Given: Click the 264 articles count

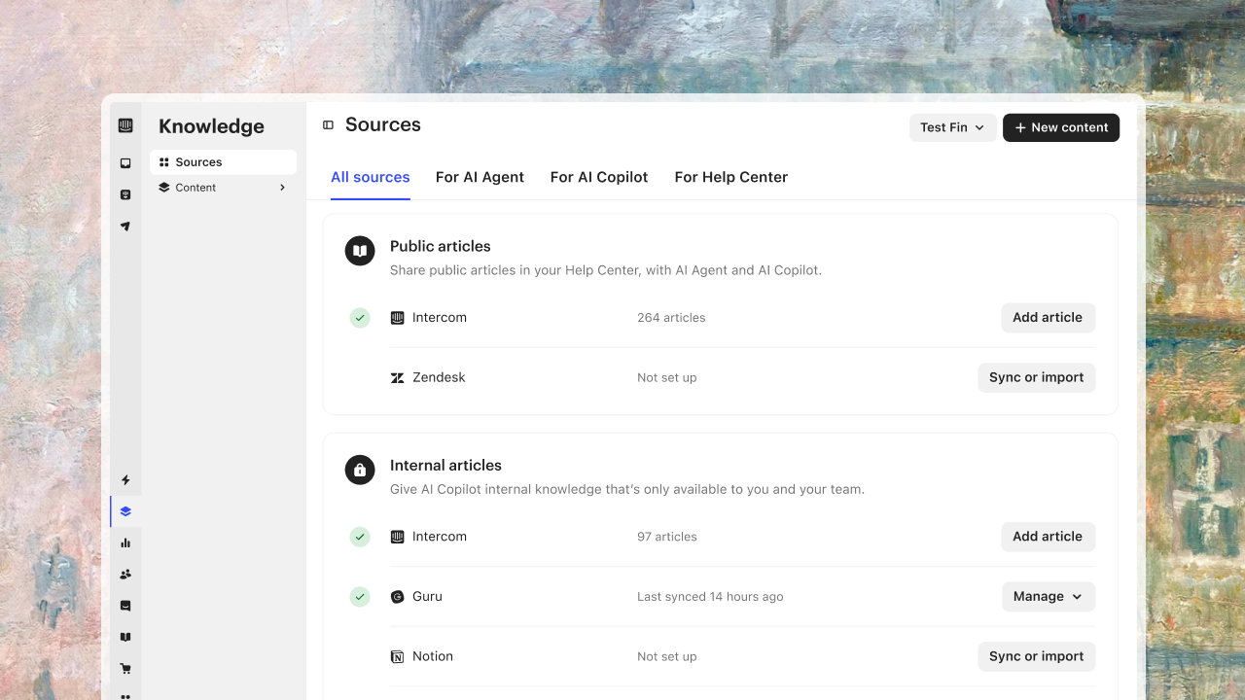Looking at the screenshot, I should point(671,318).
